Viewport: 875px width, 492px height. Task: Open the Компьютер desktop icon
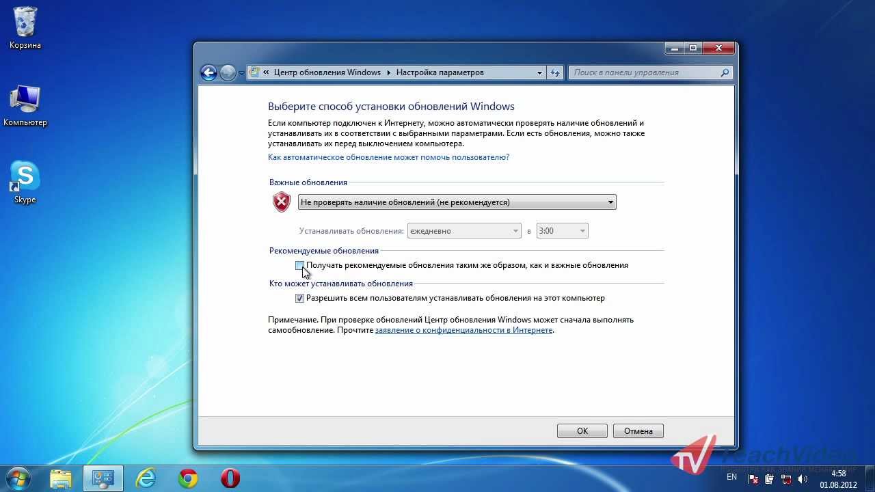point(25,106)
